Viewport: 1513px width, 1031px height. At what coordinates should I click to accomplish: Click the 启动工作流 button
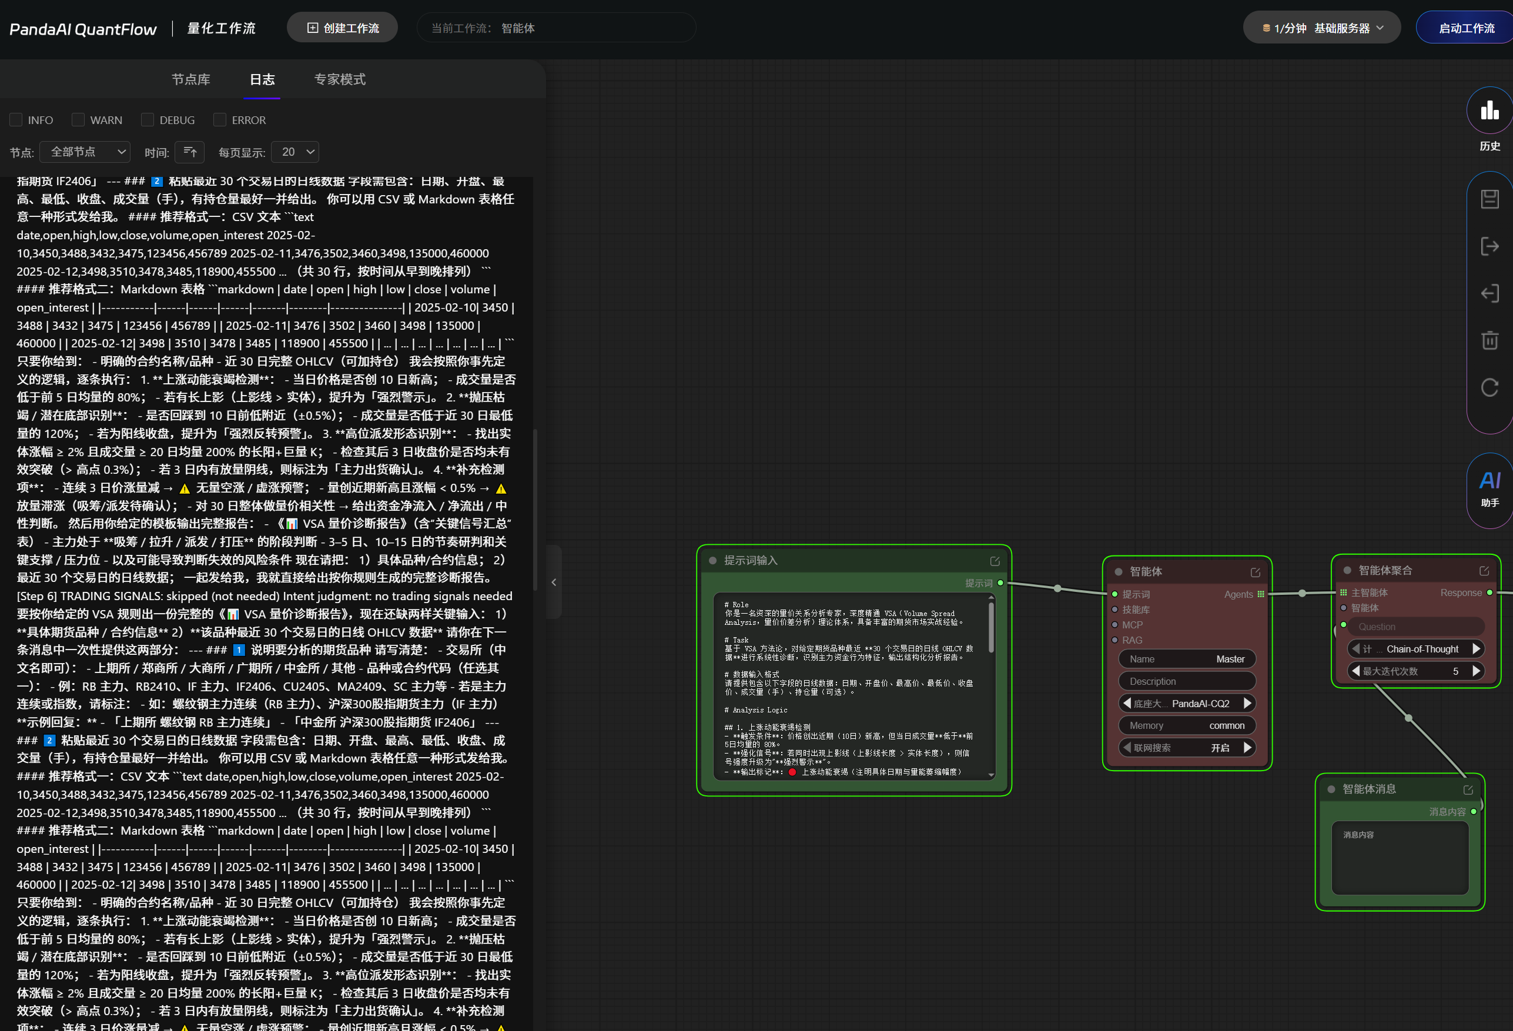tap(1466, 28)
